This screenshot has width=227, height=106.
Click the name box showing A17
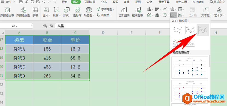(15, 26)
